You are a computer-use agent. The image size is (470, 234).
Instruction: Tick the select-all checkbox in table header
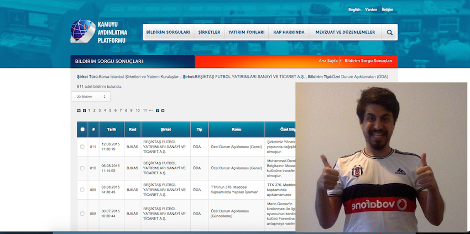pos(82,129)
